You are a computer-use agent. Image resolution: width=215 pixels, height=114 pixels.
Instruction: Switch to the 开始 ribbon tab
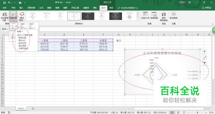(13, 8)
